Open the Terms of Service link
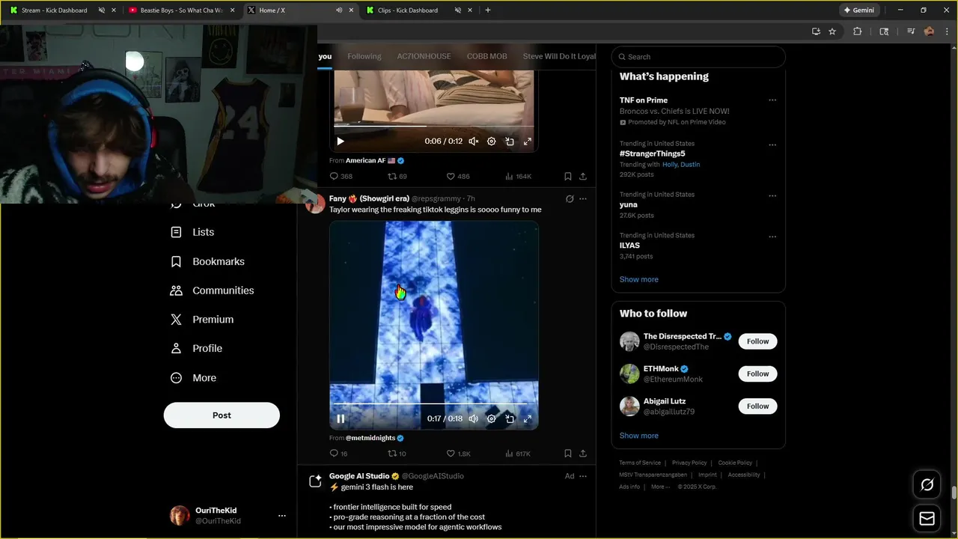 (640, 463)
